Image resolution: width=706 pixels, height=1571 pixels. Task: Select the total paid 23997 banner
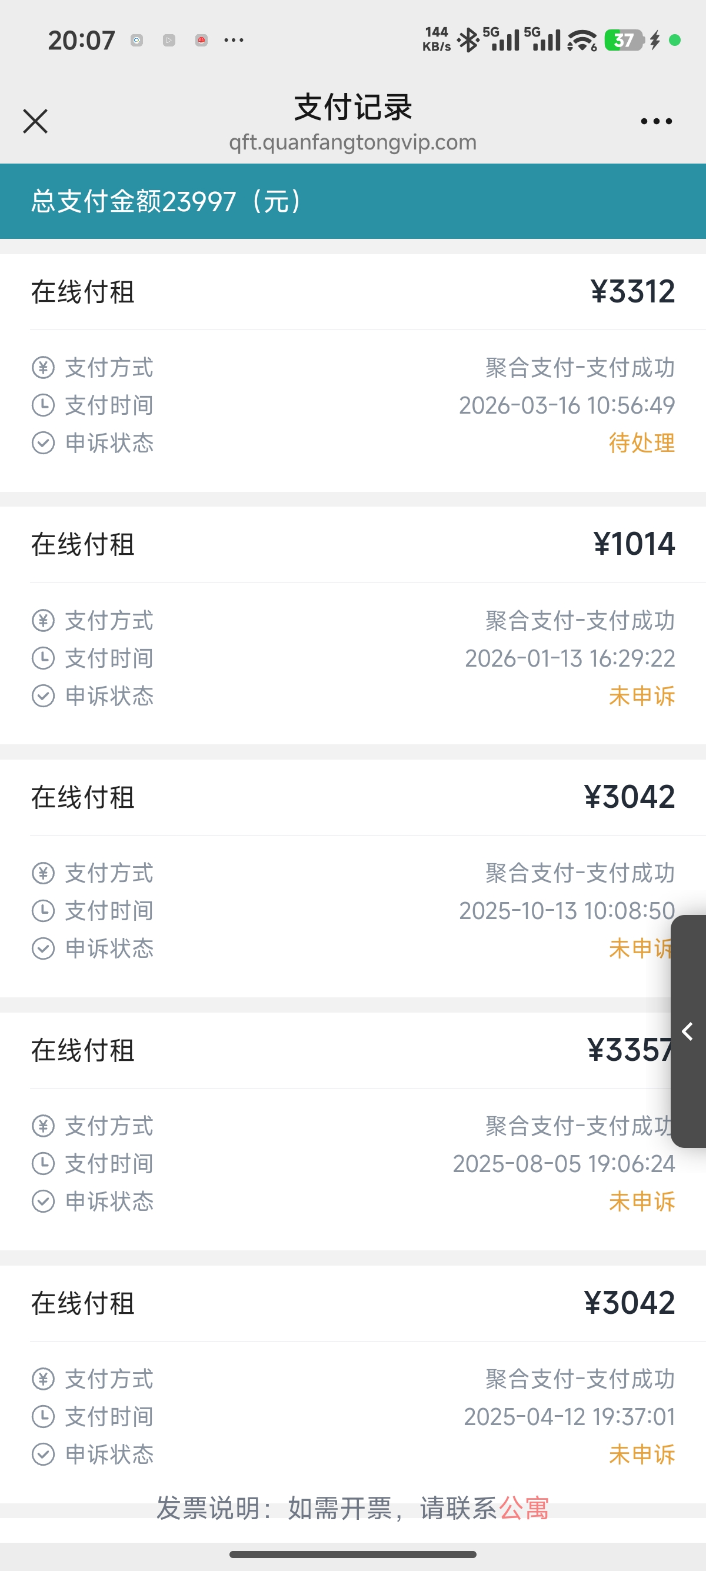pyautogui.click(x=352, y=201)
